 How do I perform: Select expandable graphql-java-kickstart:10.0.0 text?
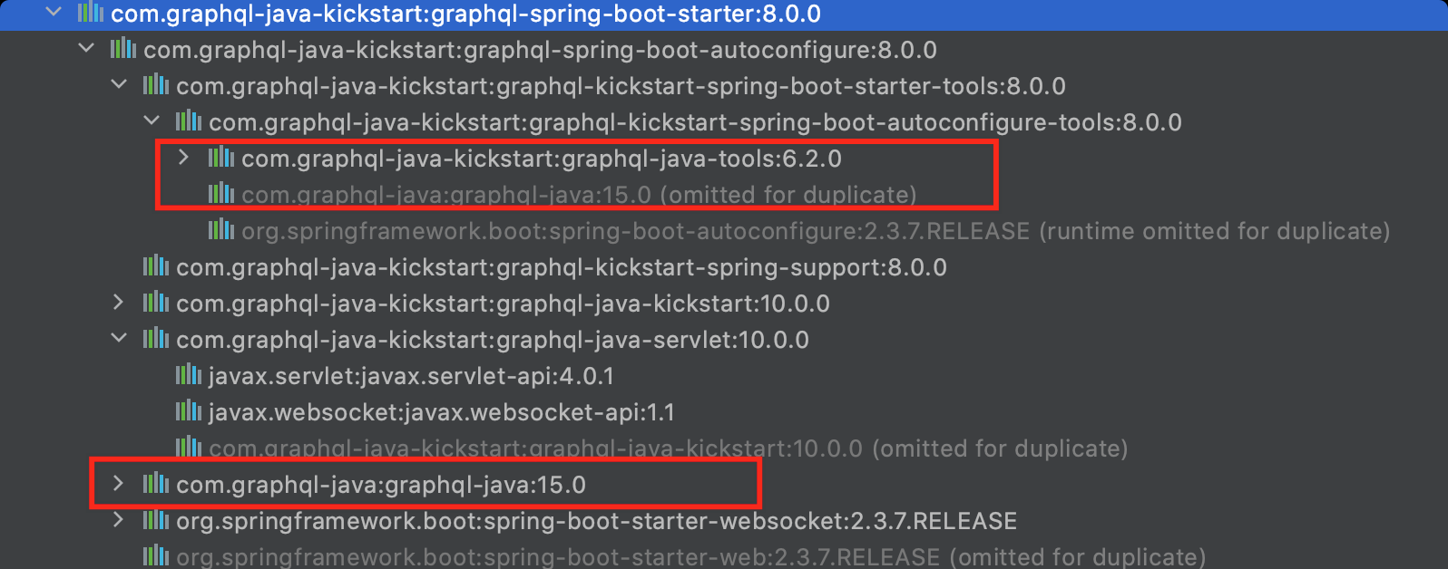[x=503, y=304]
